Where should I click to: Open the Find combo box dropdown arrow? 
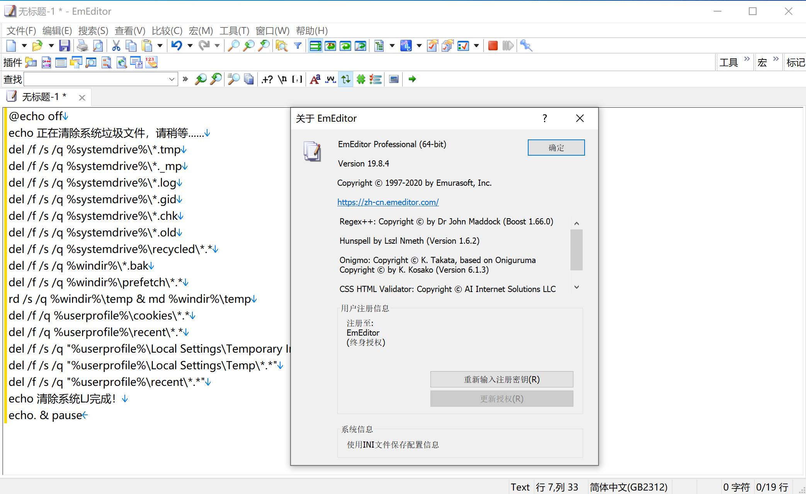click(x=172, y=79)
